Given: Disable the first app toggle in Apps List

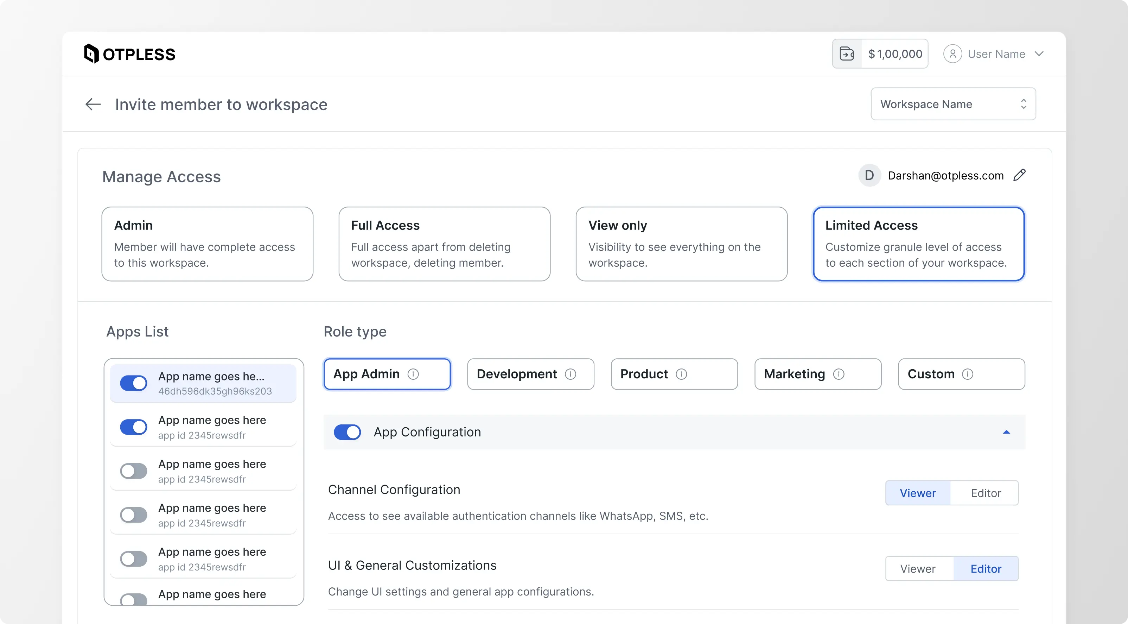Looking at the screenshot, I should 133,383.
